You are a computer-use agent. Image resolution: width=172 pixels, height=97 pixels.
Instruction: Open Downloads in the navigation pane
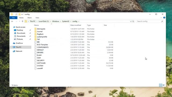point(21,33)
